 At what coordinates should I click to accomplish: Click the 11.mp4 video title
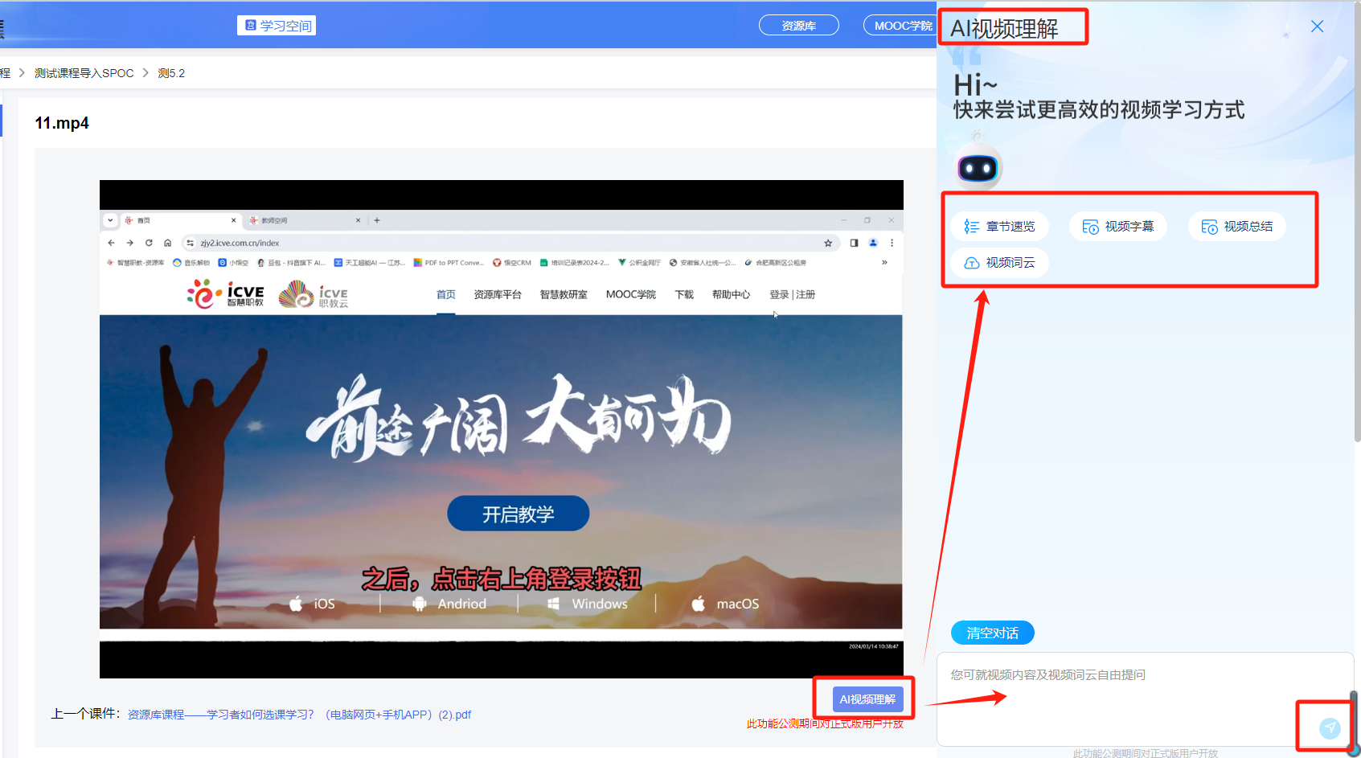[x=62, y=123]
